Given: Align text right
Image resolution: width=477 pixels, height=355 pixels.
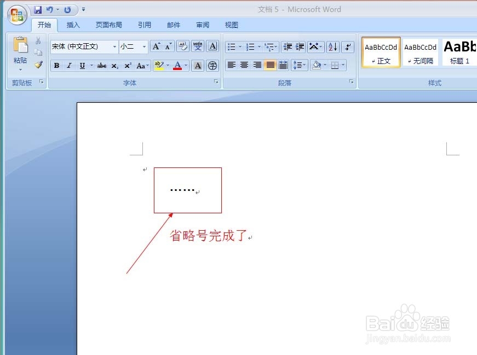Looking at the screenshot, I should pyautogui.click(x=257, y=65).
